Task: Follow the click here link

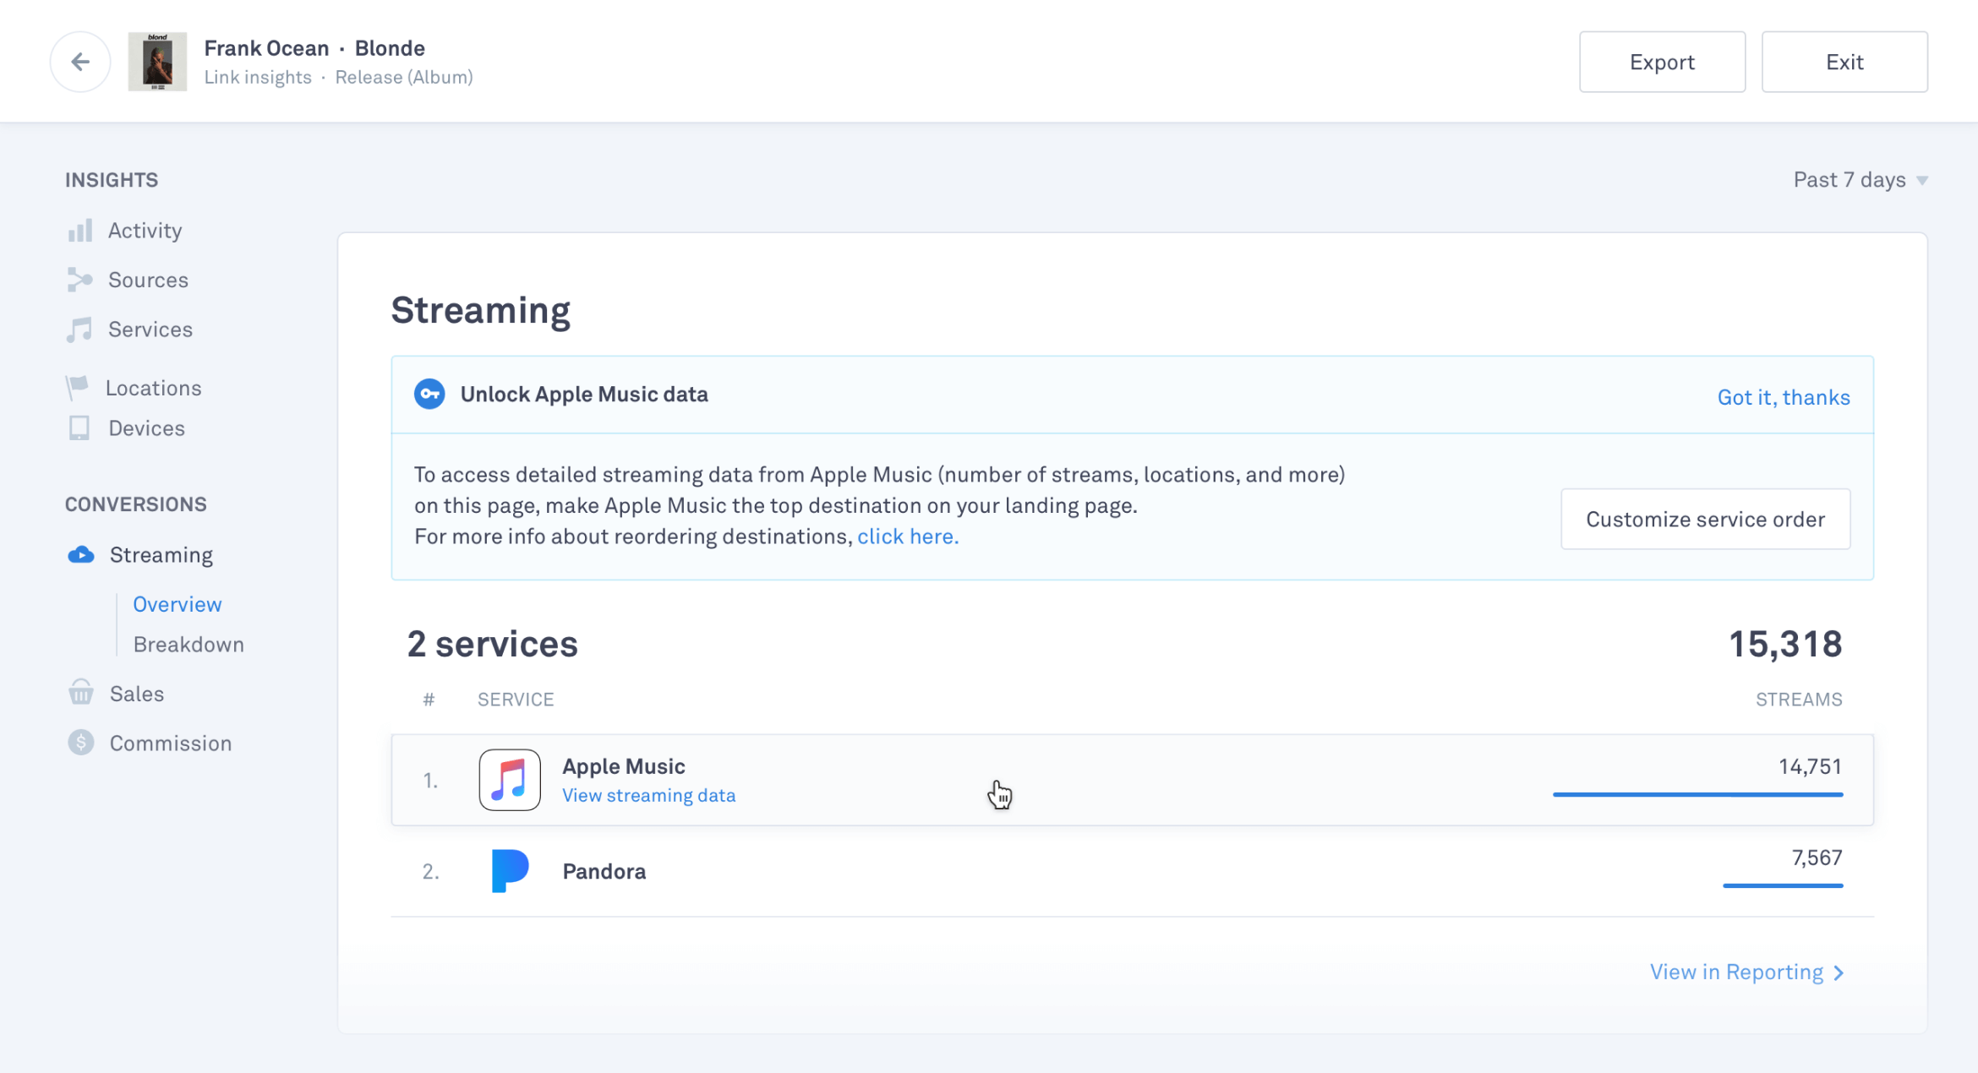Action: click(x=908, y=536)
